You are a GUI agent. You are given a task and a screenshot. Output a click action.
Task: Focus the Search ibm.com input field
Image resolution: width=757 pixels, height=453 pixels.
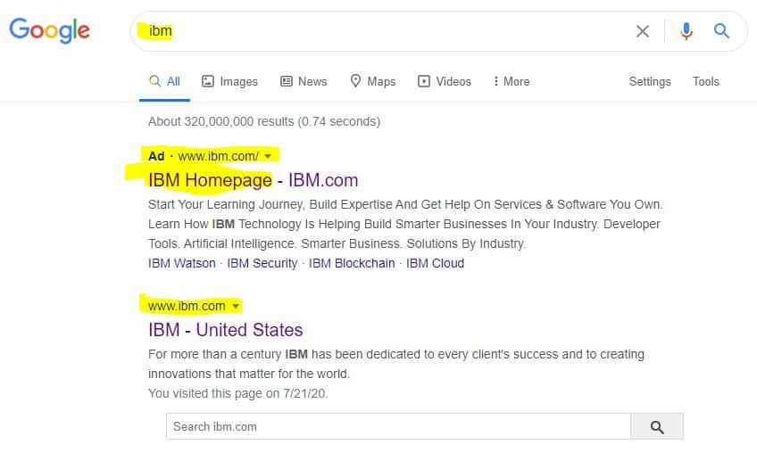point(398,426)
